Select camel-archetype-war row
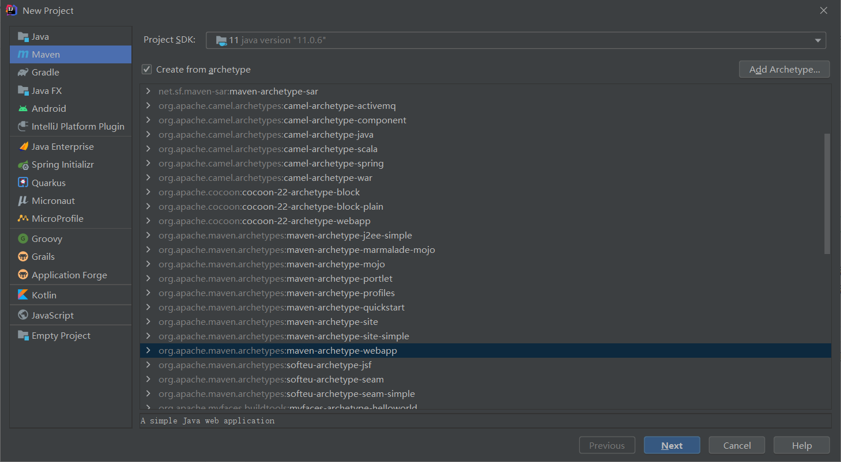The height and width of the screenshot is (462, 841). (x=485, y=177)
